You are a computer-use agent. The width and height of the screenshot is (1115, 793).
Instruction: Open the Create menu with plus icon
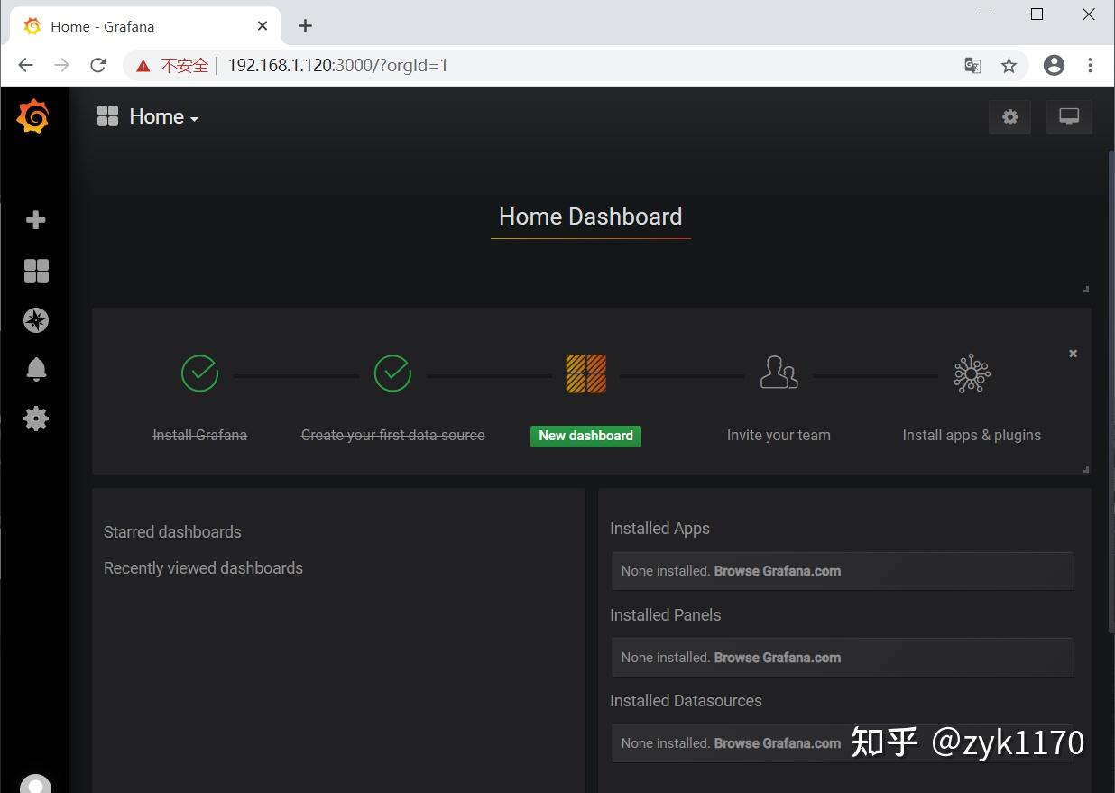[35, 219]
